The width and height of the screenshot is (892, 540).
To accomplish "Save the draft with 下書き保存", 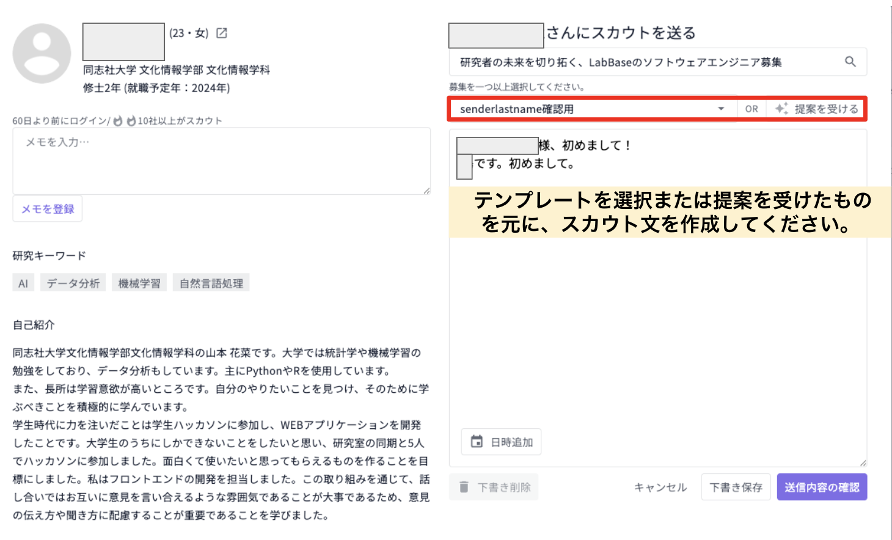I will 736,487.
